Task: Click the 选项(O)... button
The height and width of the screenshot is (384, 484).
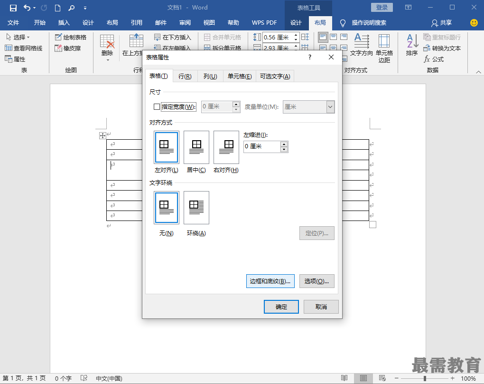Action: [316, 281]
